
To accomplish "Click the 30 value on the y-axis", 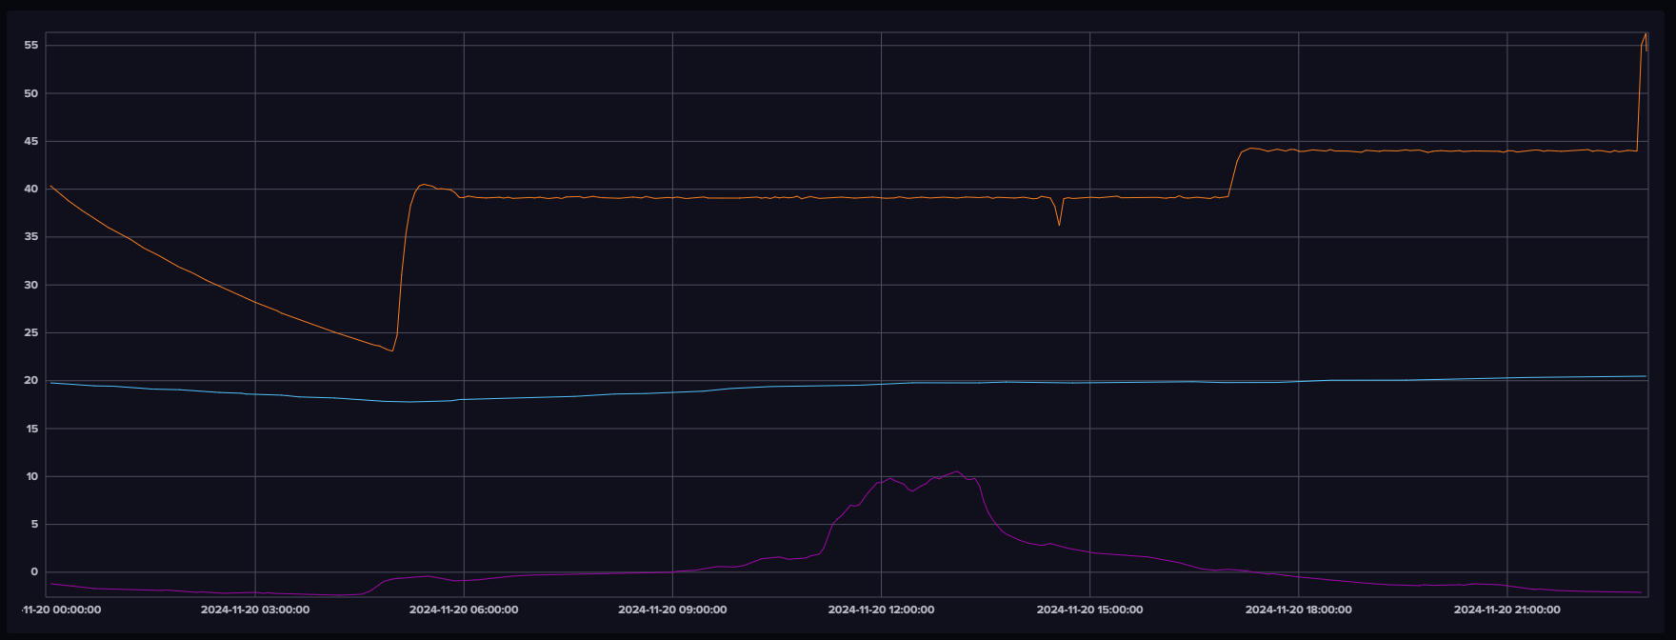I will pos(30,285).
